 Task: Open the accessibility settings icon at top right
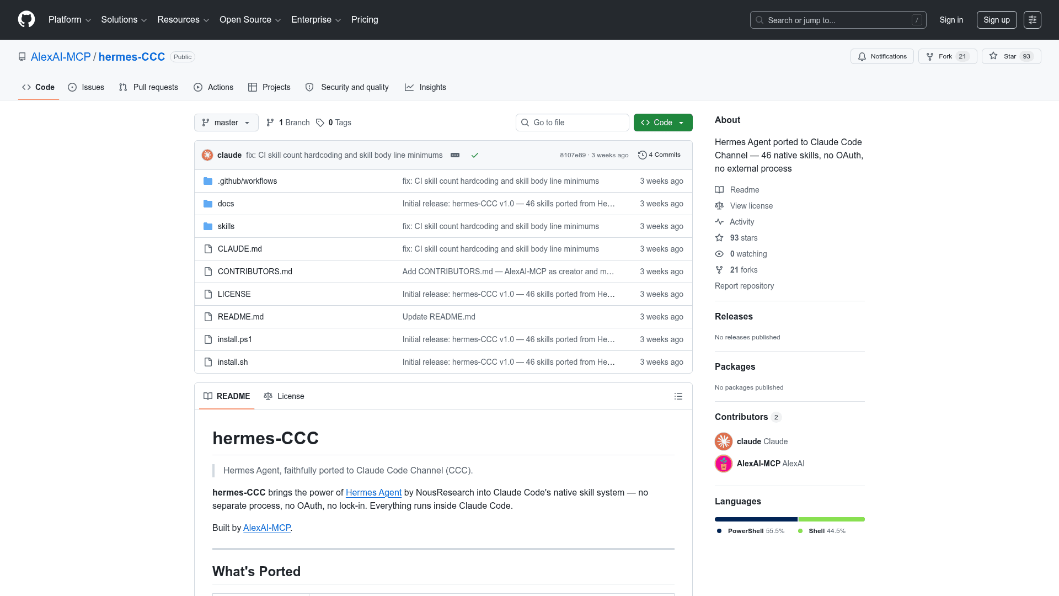1032,20
